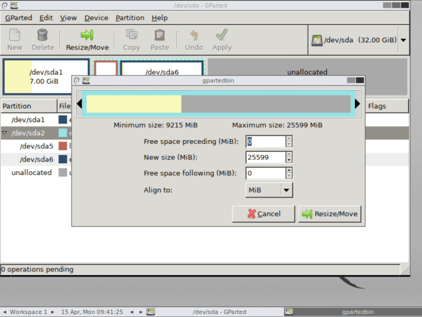Select the /dev/sda5 row in partition list

pos(36,146)
